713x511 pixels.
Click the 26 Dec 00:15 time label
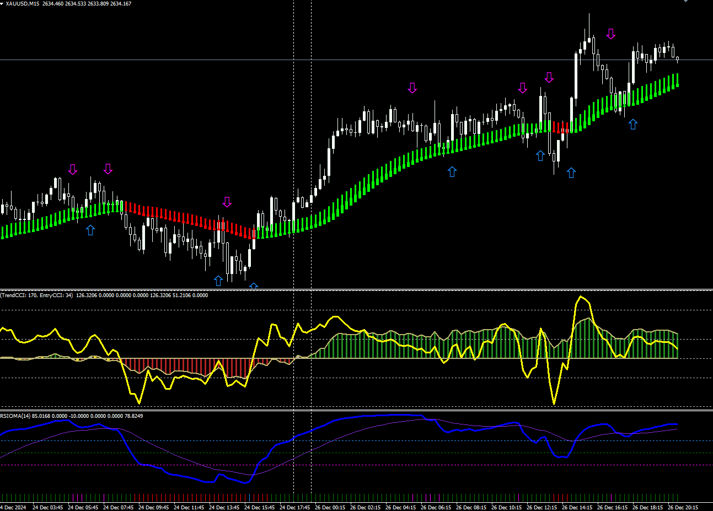330,507
